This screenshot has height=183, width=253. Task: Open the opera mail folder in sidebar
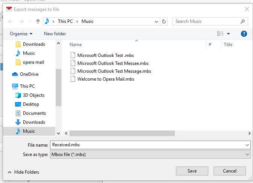pyautogui.click(x=30, y=62)
